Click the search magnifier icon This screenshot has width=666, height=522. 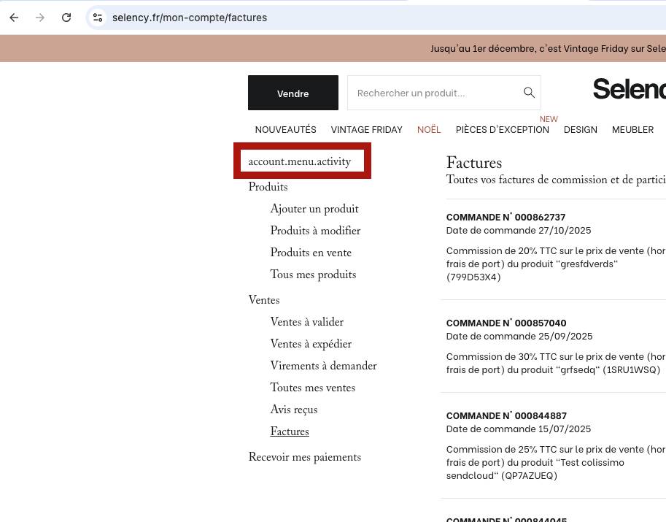[529, 93]
